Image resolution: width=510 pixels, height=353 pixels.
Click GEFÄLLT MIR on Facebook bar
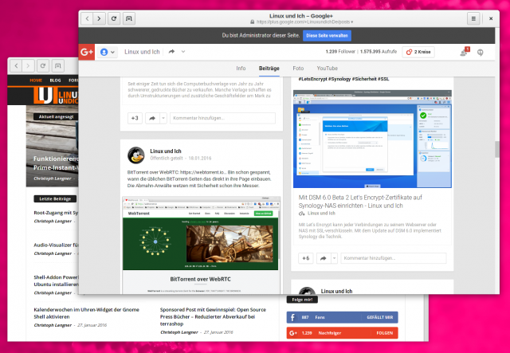(380, 317)
